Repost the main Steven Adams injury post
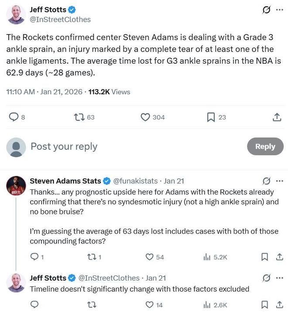The height and width of the screenshot is (312, 288). 79,117
